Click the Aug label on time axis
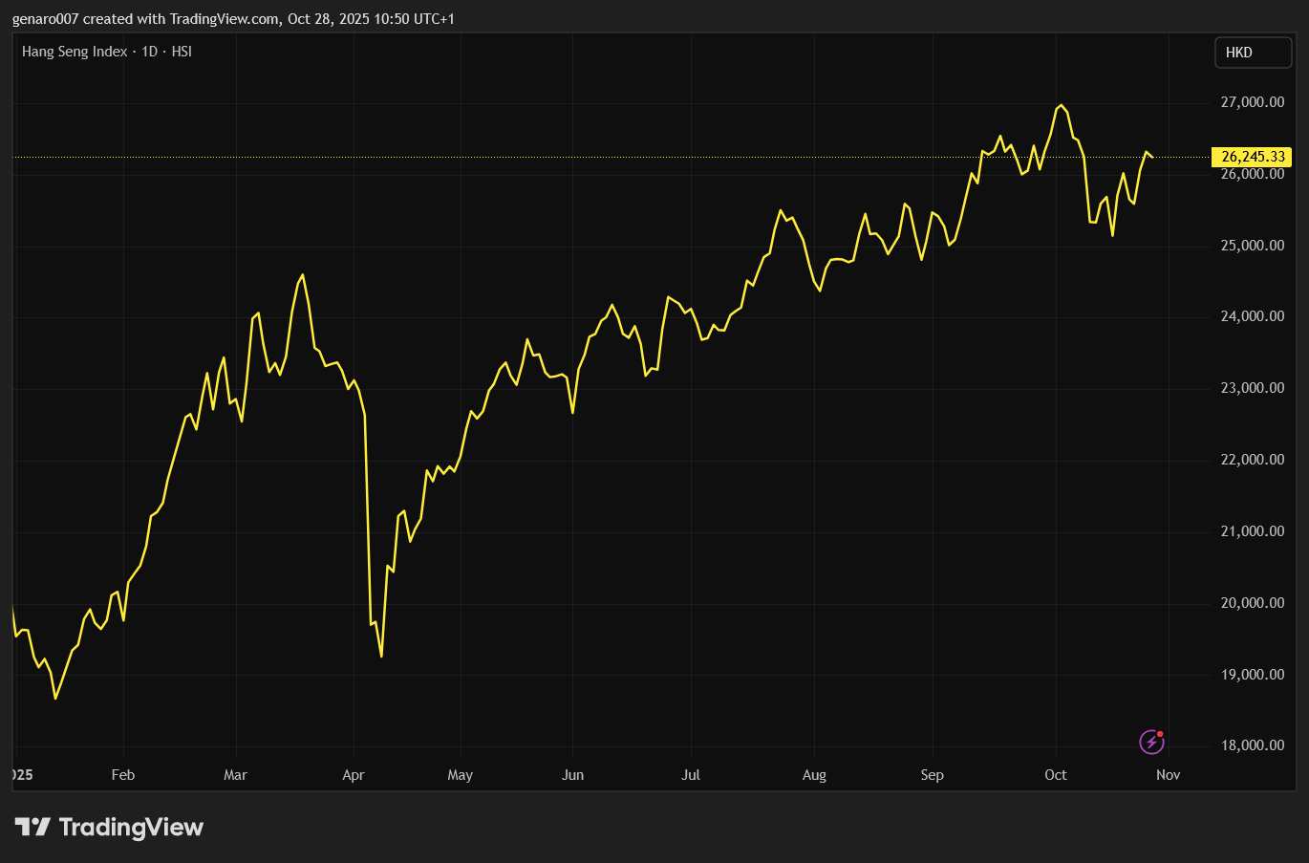The image size is (1309, 863). pyautogui.click(x=814, y=775)
